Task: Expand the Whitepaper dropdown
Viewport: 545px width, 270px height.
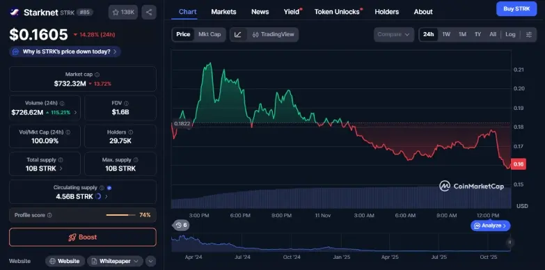Action: pyautogui.click(x=115, y=261)
